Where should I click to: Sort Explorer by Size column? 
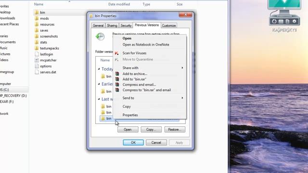pyautogui.click(x=180, y=4)
